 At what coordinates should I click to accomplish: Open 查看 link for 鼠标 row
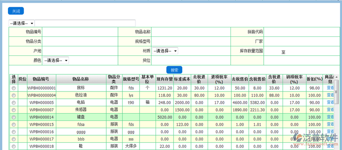330,88
